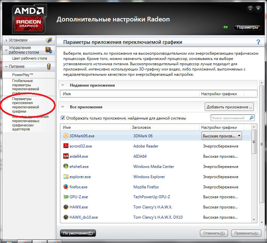Open the Параметры menu button
This screenshot has height=243, width=267.
(248, 27)
